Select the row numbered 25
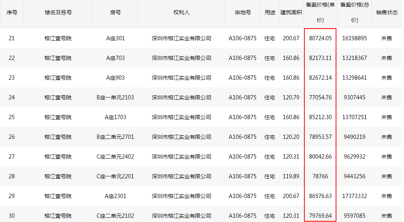 coord(12,117)
